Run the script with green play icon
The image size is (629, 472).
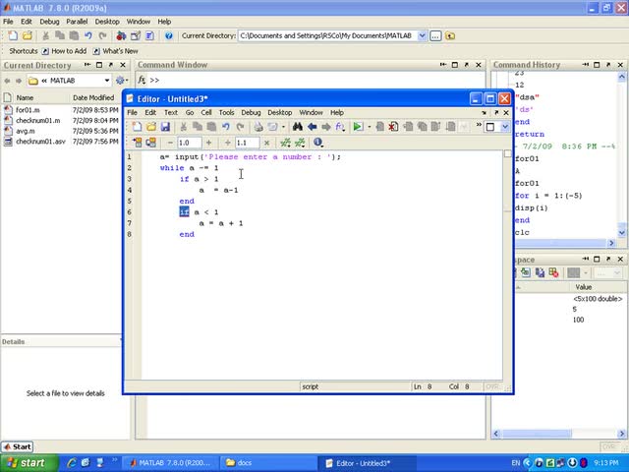(358, 127)
